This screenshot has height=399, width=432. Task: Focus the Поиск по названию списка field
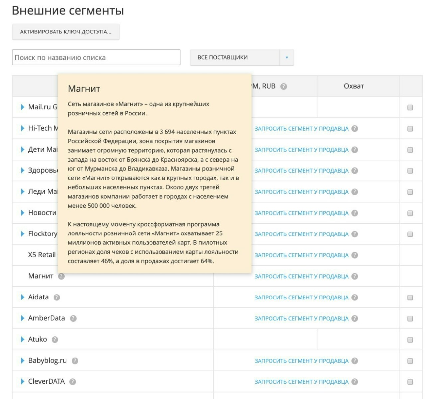(x=96, y=57)
